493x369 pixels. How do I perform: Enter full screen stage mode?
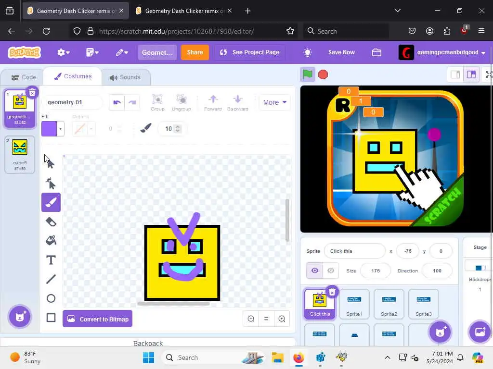point(489,74)
